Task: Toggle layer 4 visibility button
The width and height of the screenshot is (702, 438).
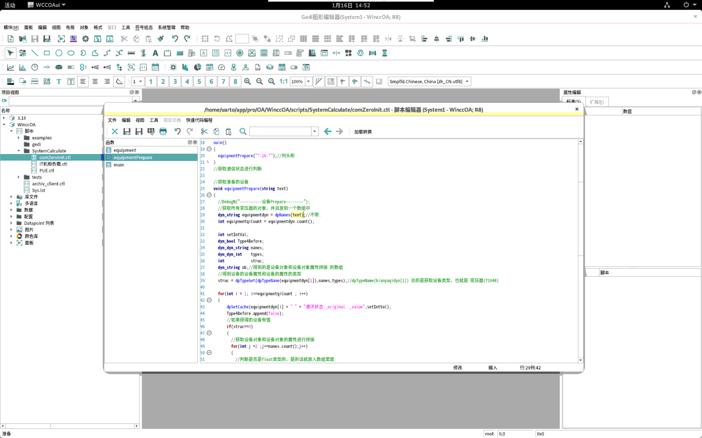Action: [187, 81]
